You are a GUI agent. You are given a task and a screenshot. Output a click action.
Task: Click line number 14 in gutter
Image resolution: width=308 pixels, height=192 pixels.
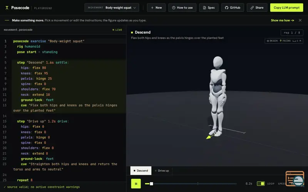5,116
